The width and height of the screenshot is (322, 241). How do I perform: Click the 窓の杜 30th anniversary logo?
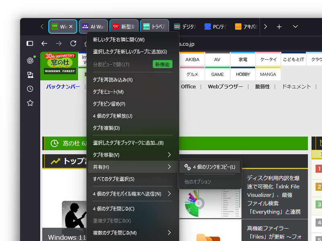coord(59,66)
